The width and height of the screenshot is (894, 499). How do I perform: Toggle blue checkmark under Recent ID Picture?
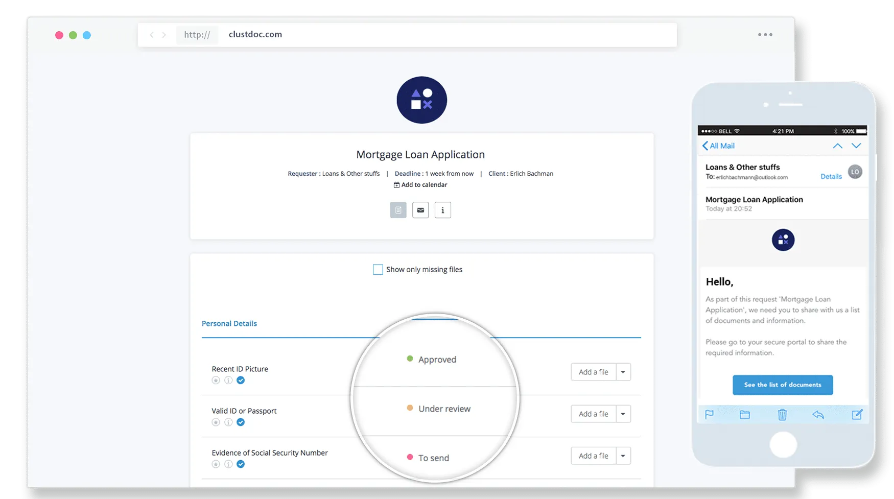point(241,380)
